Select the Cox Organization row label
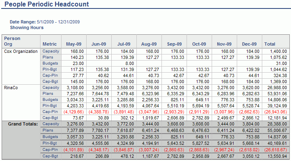The image size is (291, 161). pos(21,51)
